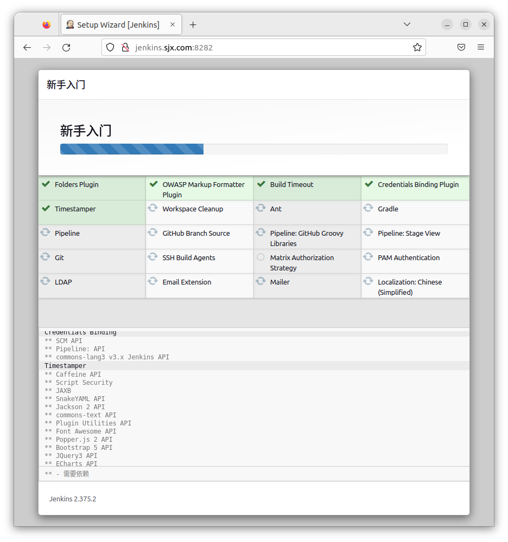Open the Pocket save icon
This screenshot has height=542, width=508.
[461, 48]
